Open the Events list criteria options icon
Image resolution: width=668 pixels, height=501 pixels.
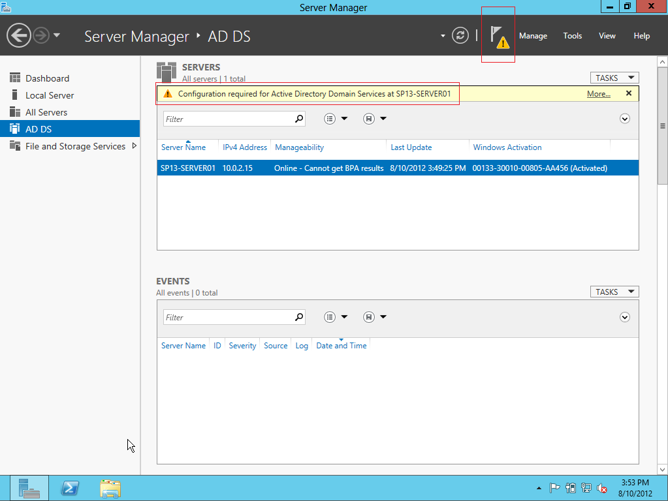point(330,317)
